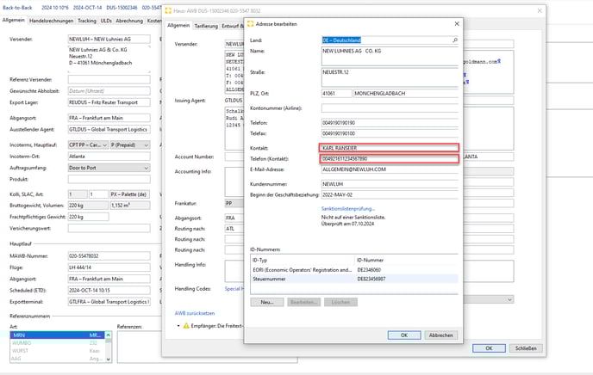Click OK in the Haus-AWB window
Viewport: 593px width, 375px height.
(489, 348)
